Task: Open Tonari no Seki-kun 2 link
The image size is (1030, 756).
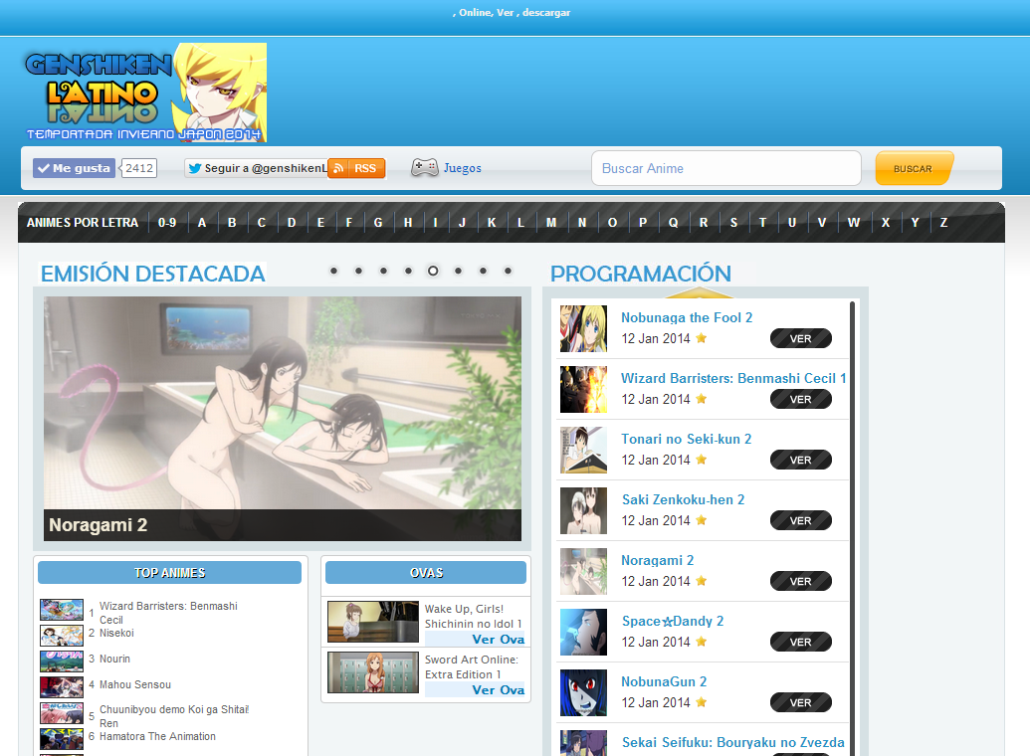Action: 687,440
